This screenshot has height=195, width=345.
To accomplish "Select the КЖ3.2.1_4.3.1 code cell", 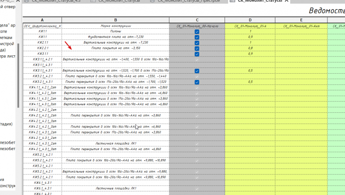I will pyautogui.click(x=42, y=82).
